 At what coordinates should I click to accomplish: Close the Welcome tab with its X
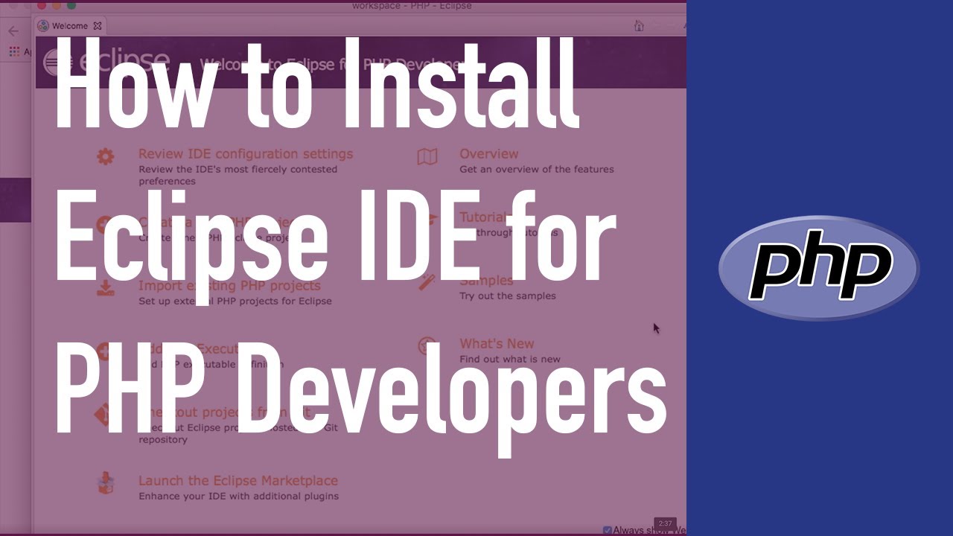coord(97,26)
